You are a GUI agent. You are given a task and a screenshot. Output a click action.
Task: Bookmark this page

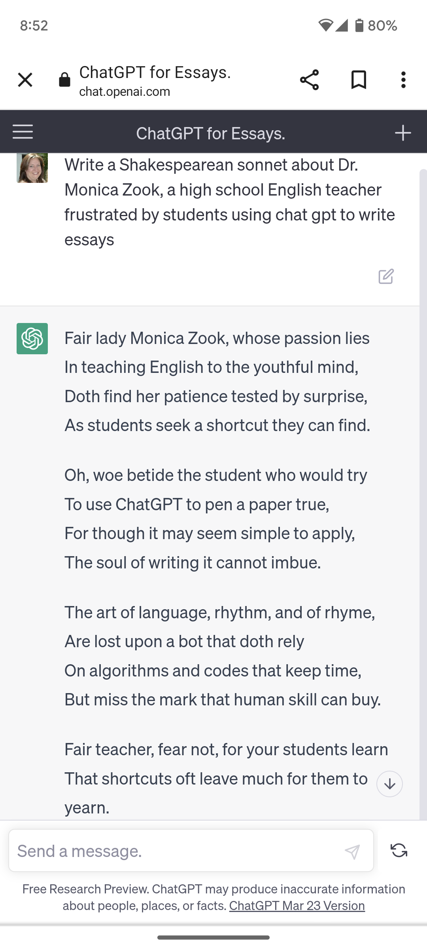tap(359, 80)
